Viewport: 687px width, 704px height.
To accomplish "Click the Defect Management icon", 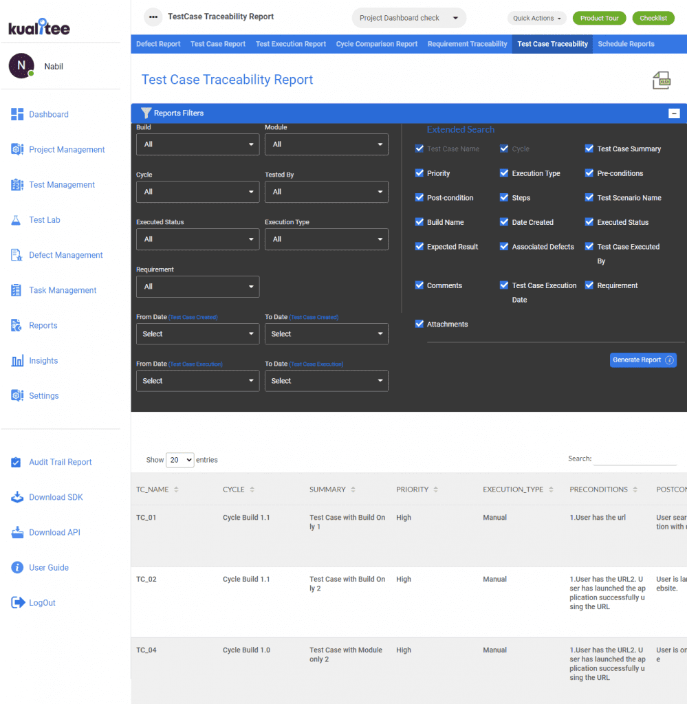I will coord(17,255).
